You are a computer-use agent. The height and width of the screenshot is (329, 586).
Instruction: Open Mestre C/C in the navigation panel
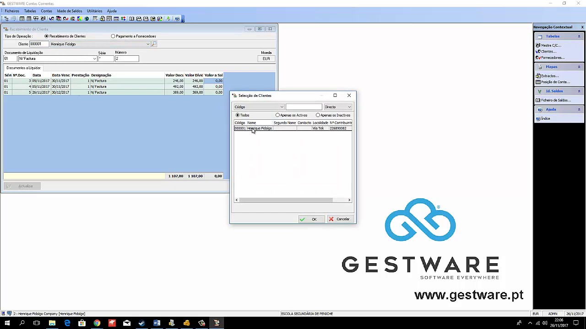pos(551,45)
